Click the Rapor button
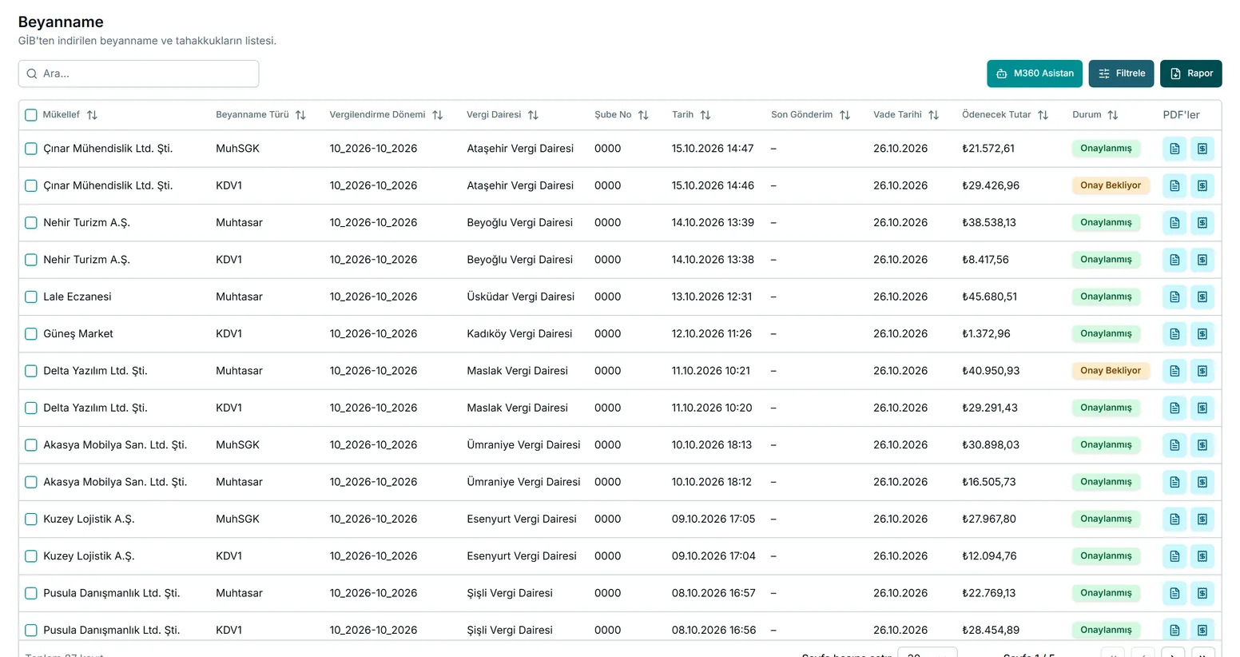Image resolution: width=1240 pixels, height=657 pixels. point(1191,74)
